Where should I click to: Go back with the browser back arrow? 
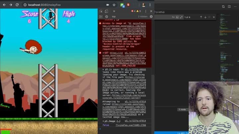pyautogui.click(x=4, y=5)
